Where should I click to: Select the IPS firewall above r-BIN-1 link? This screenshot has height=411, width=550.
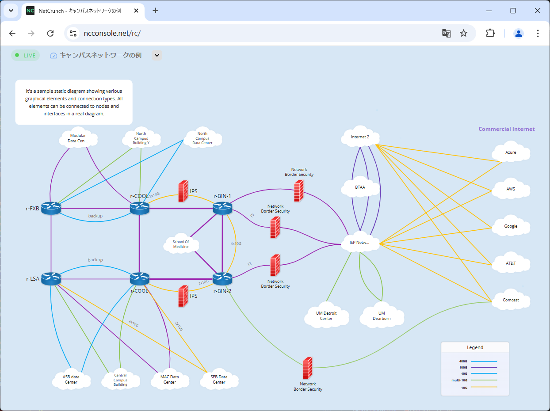pos(183,191)
